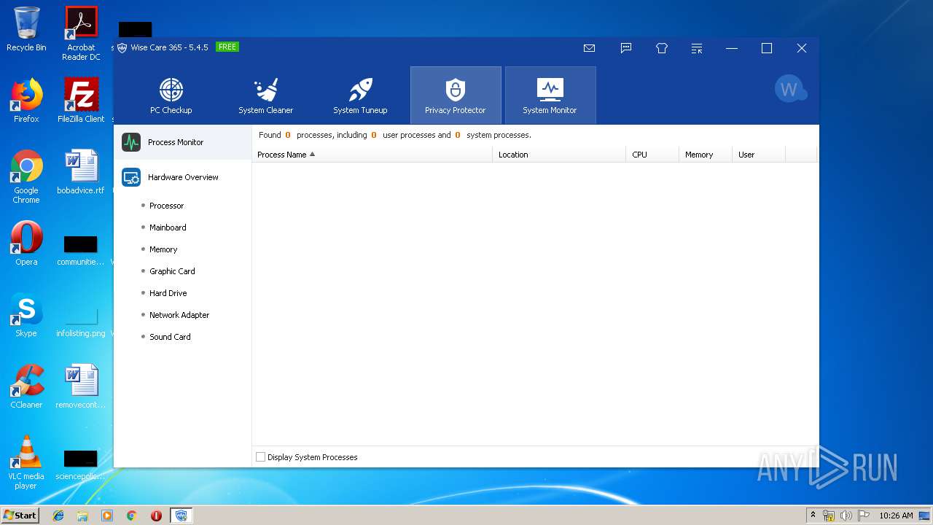The image size is (933, 525).
Task: Open Processor hardware details
Action: tap(166, 206)
